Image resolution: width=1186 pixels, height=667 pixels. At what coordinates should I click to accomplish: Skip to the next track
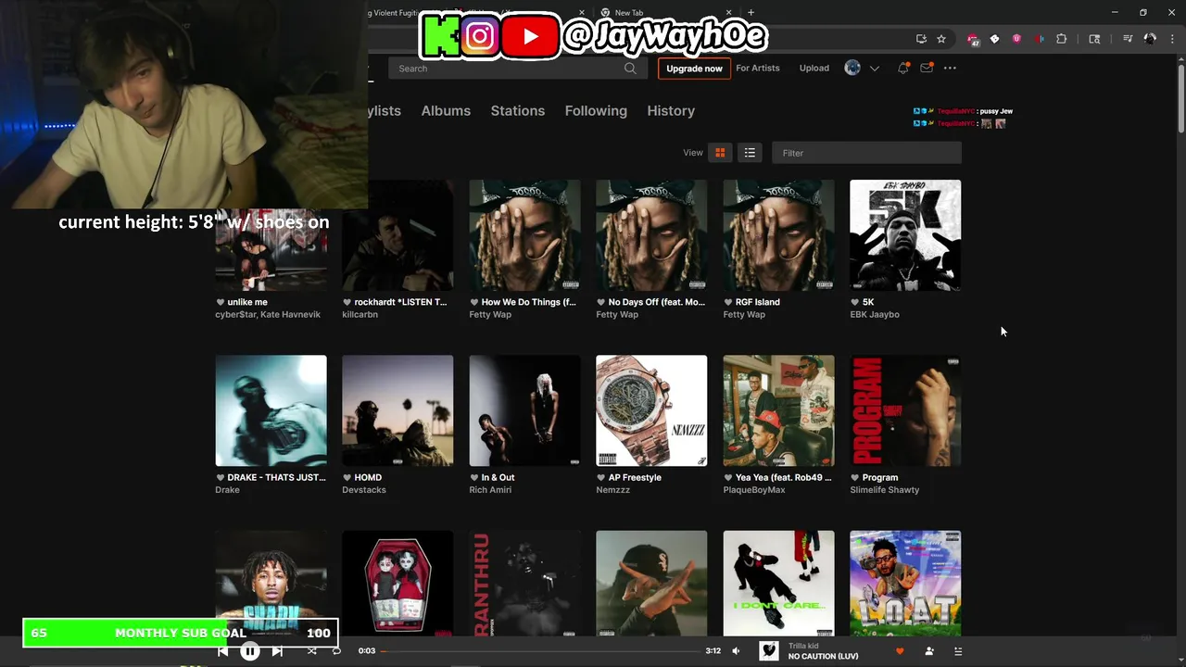277,651
